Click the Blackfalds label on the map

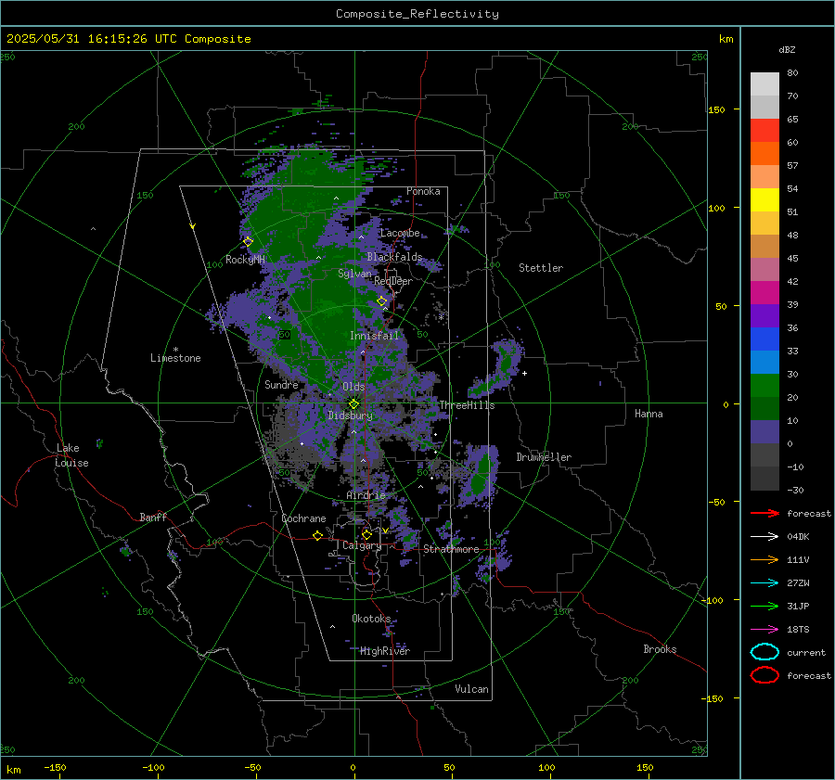(x=394, y=257)
